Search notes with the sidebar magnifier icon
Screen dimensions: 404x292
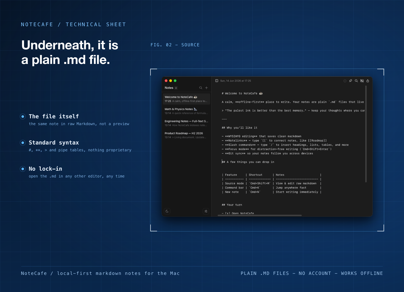coord(201,88)
